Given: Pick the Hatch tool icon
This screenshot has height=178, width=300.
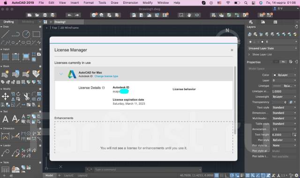Looking at the screenshot, I should 5,57.
